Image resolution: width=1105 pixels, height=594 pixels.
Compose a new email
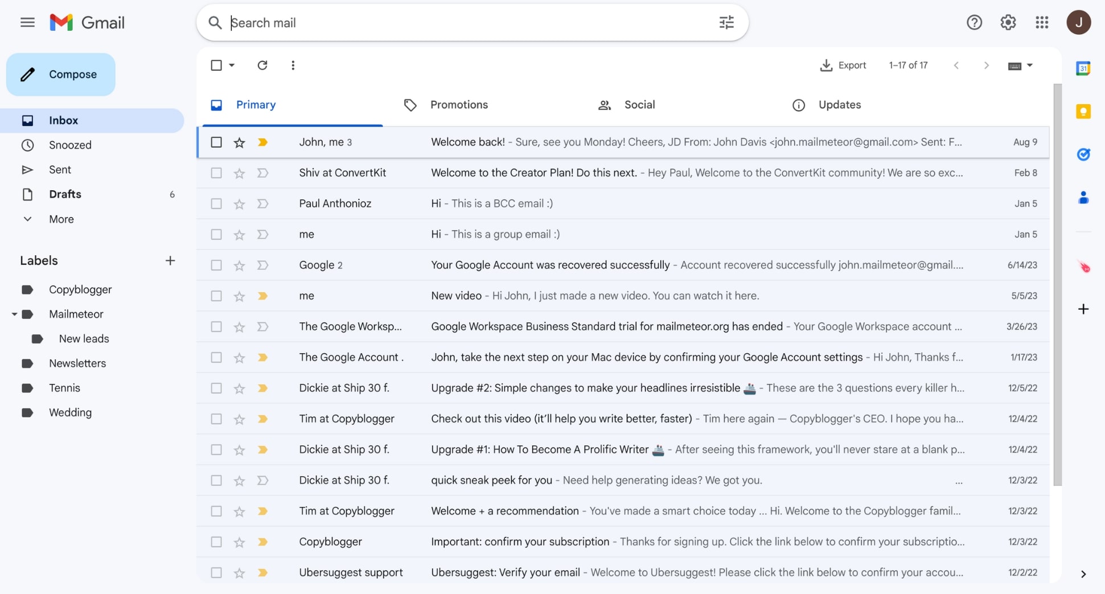click(61, 74)
